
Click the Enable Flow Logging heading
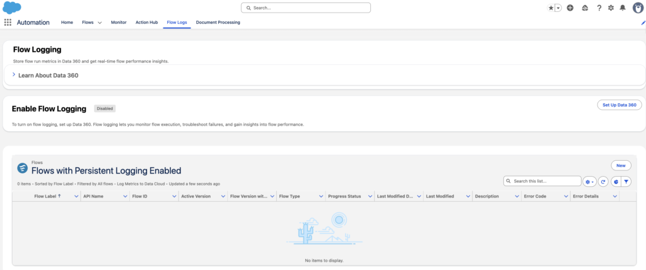pyautogui.click(x=49, y=109)
